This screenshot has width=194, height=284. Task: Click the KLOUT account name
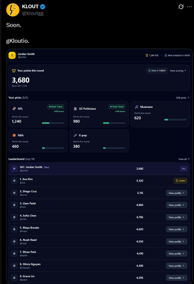coord(30,7)
